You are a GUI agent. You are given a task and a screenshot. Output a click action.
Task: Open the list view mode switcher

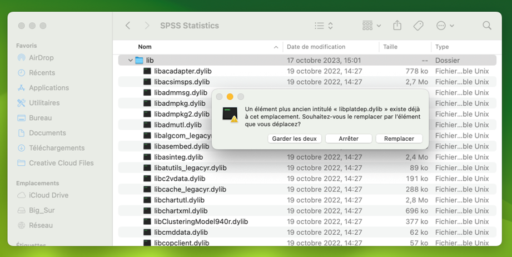pyautogui.click(x=324, y=26)
